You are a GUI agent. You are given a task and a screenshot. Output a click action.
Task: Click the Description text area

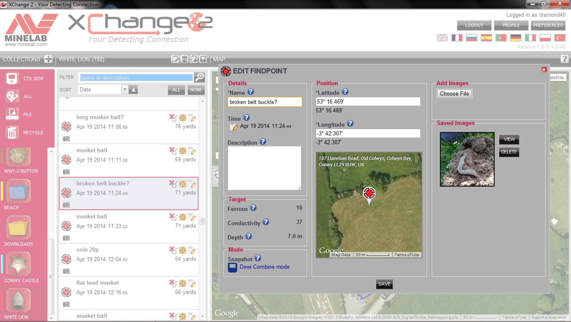tap(265, 168)
